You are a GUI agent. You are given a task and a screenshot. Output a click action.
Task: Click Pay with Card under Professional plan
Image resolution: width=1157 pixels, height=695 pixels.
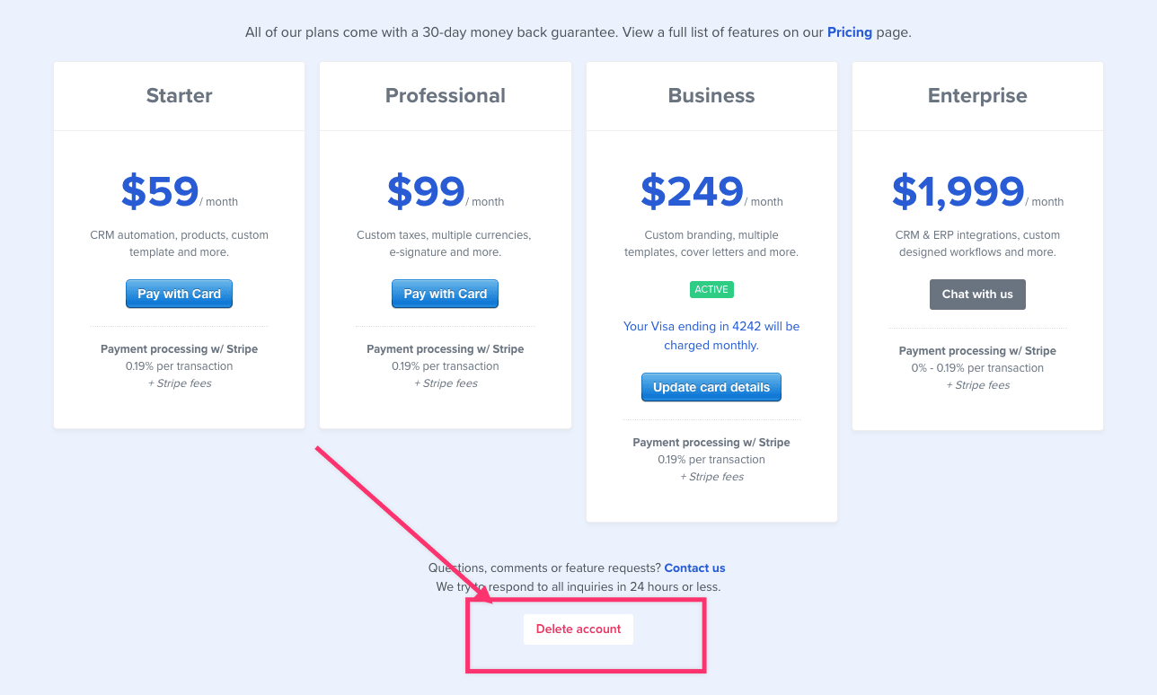pyautogui.click(x=445, y=294)
